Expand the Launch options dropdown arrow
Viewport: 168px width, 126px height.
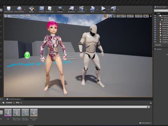(x=118, y=9)
